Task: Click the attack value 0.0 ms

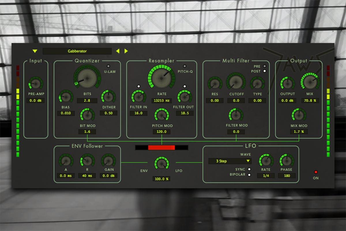Action: click(x=66, y=176)
